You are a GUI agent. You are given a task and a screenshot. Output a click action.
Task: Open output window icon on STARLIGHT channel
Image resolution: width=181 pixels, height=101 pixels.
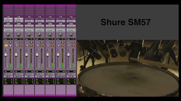(64, 74)
